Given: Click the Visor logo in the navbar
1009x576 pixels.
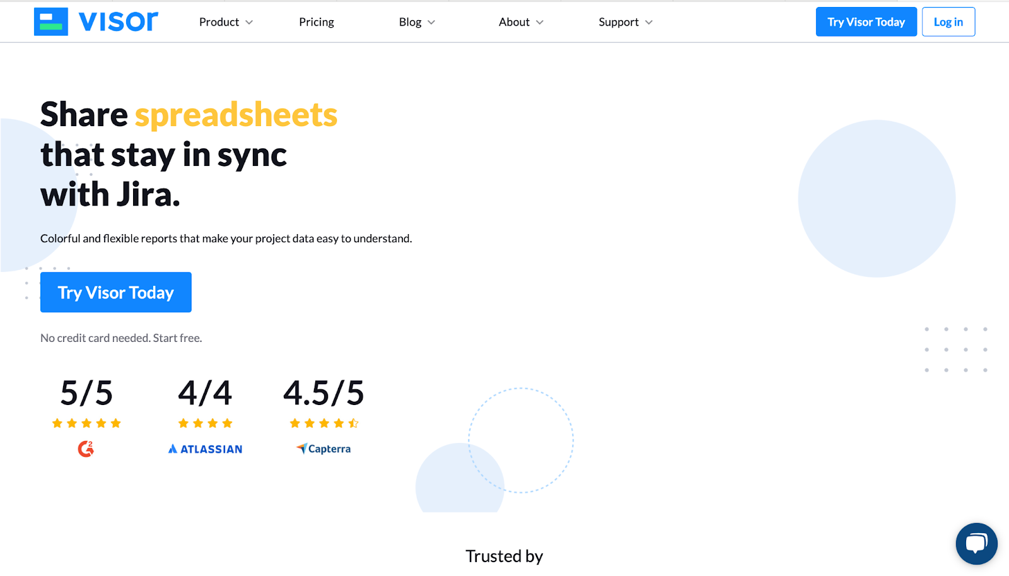Looking at the screenshot, I should (x=95, y=21).
